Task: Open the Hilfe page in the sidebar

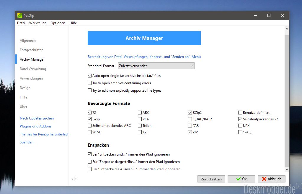Action: point(24,97)
